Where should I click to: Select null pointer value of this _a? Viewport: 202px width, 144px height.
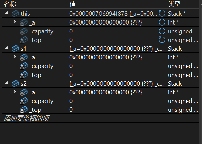point(106,22)
